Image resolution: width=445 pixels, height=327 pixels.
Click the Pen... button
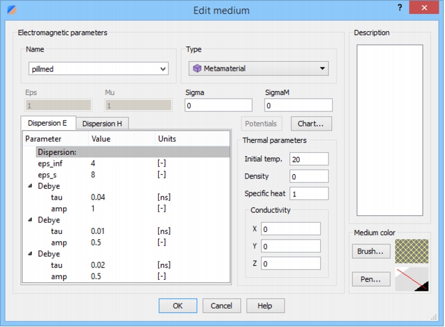point(371,279)
